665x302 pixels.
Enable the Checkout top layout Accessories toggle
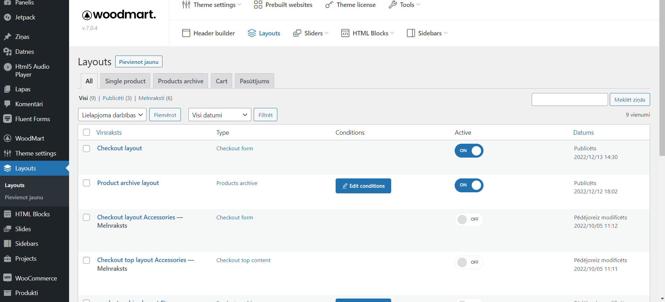[469, 262]
